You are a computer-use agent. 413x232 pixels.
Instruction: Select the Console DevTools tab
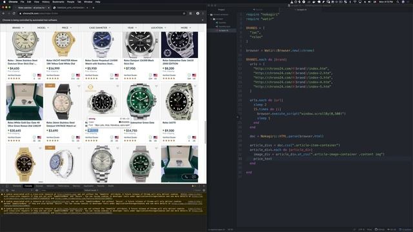(28, 186)
